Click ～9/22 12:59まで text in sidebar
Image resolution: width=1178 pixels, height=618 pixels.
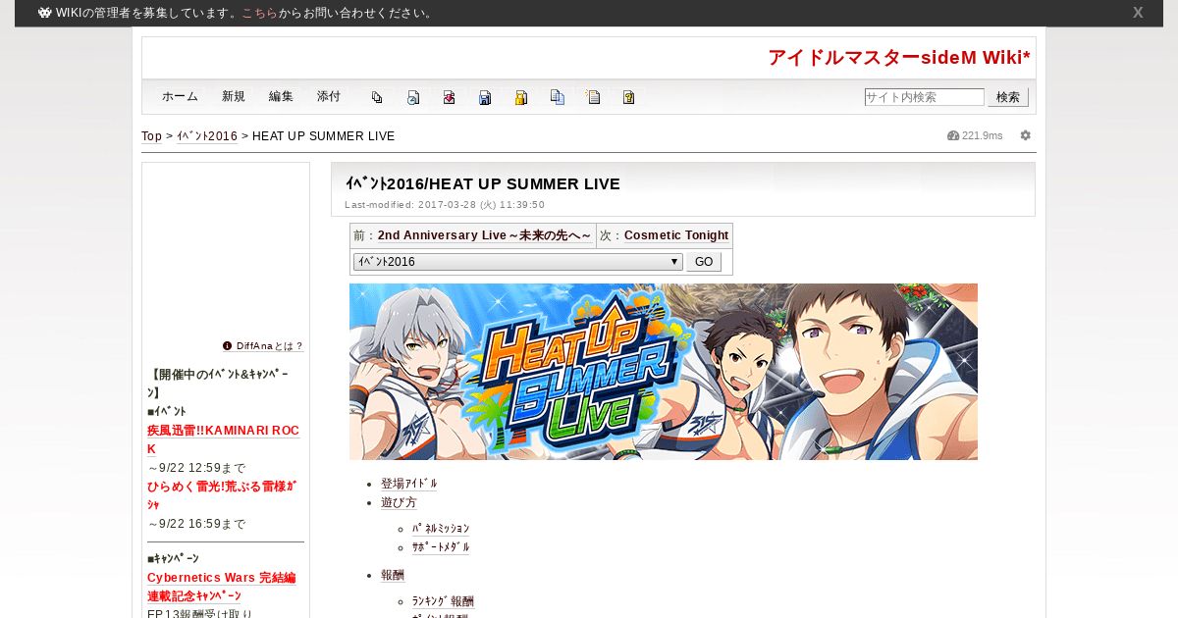pyautogui.click(x=196, y=468)
